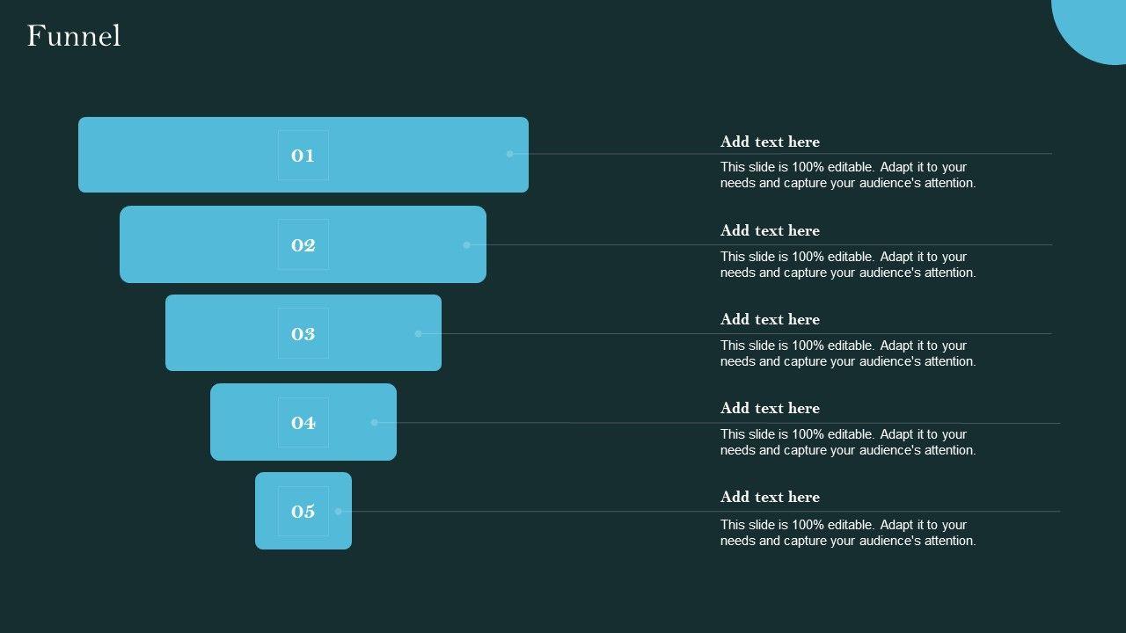Click the connector dot on funnel bar 05
Viewport: 1126px width, 633px height.
[x=339, y=512]
